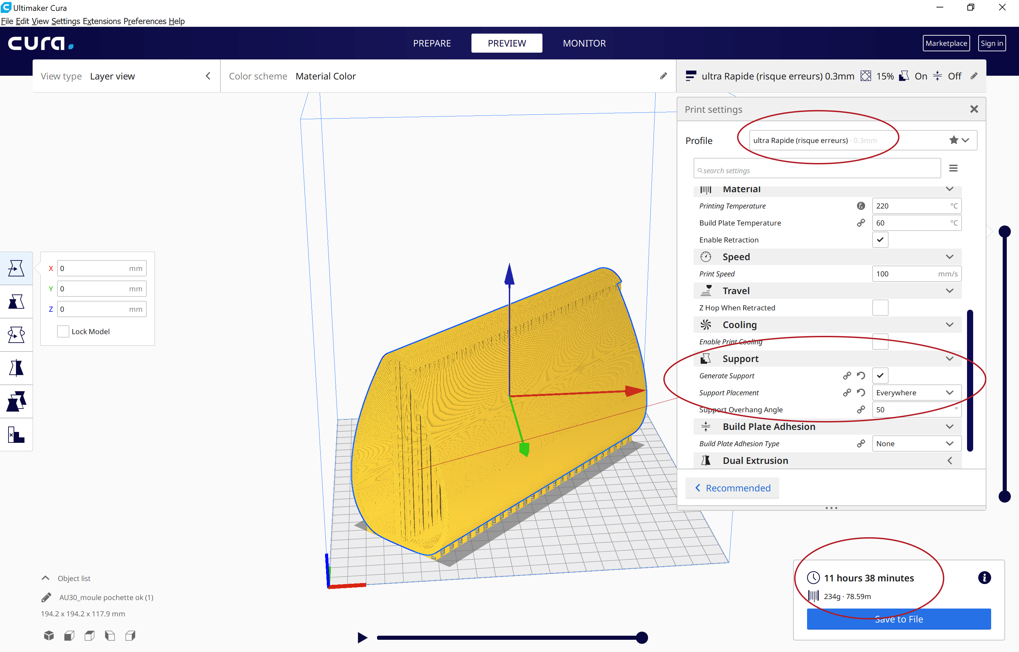The width and height of the screenshot is (1019, 652).
Task: Select the Support Blocker tool
Action: [x=16, y=435]
